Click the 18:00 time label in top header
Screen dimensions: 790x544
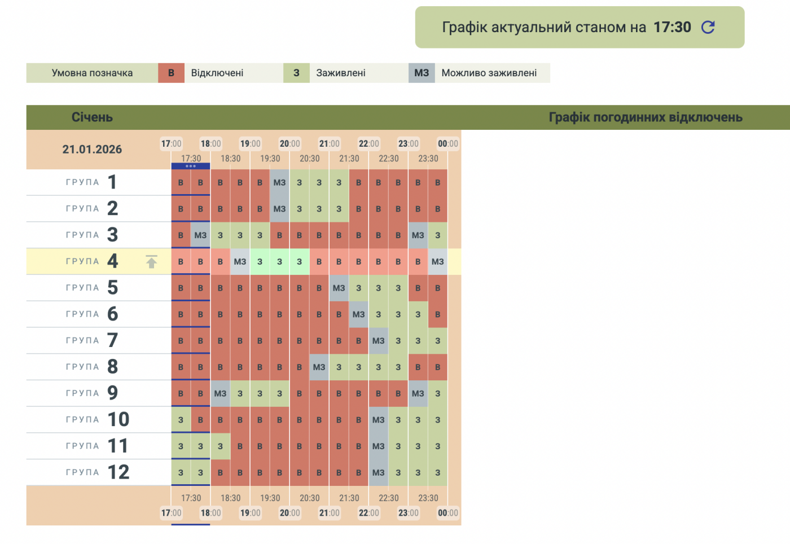click(210, 144)
